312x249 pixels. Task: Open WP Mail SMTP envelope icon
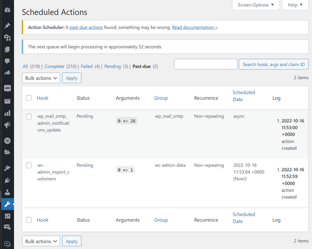[7, 227]
